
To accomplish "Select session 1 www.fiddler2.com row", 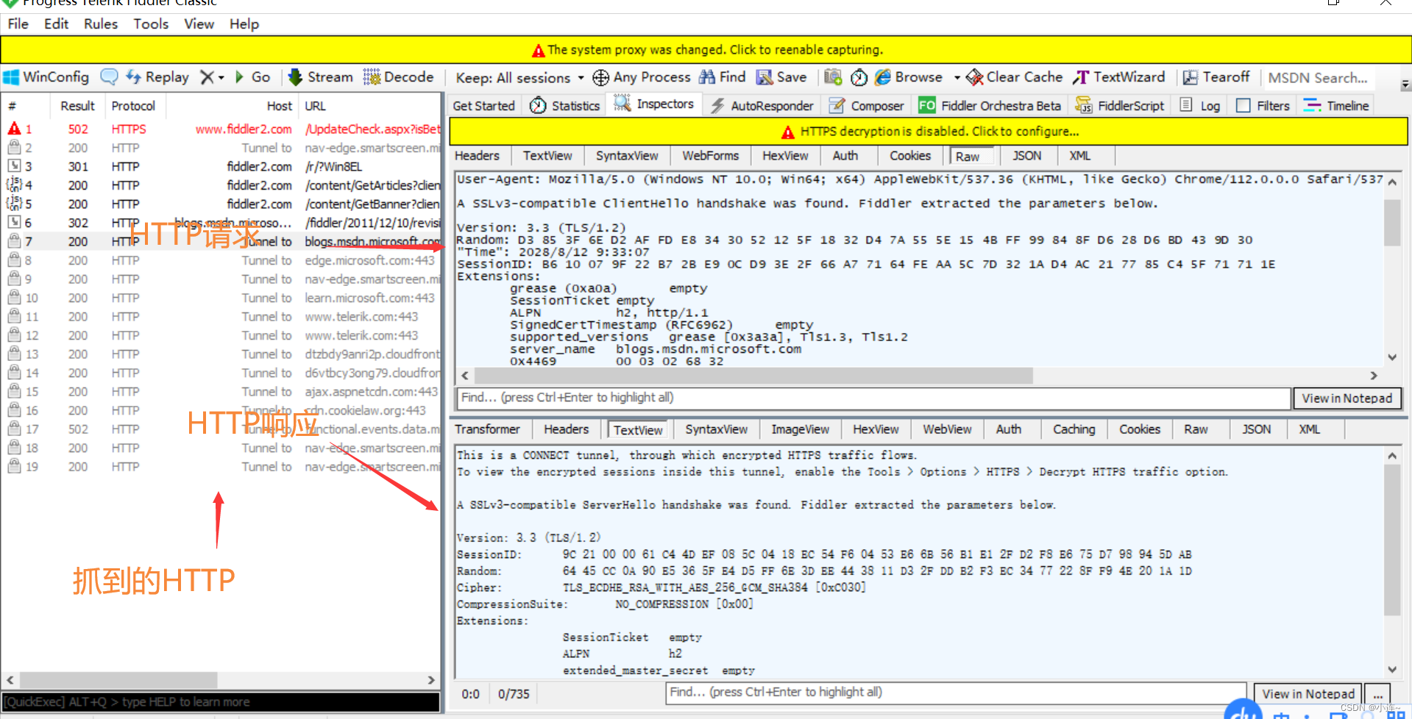I will (221, 129).
